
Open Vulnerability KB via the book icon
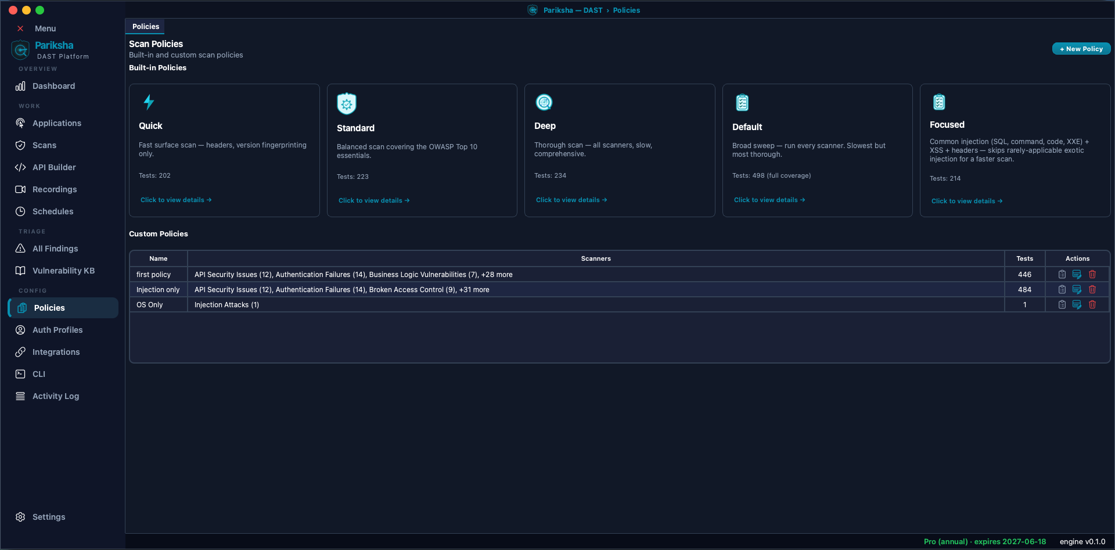pos(20,271)
